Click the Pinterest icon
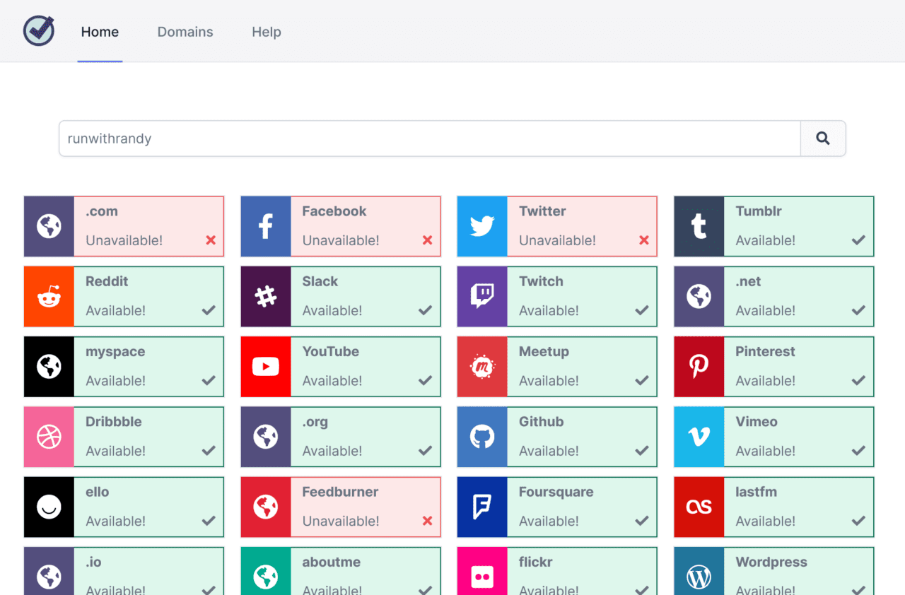This screenshot has width=905, height=595. [699, 367]
